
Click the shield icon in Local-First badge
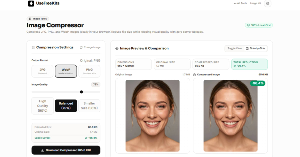pos(248,25)
